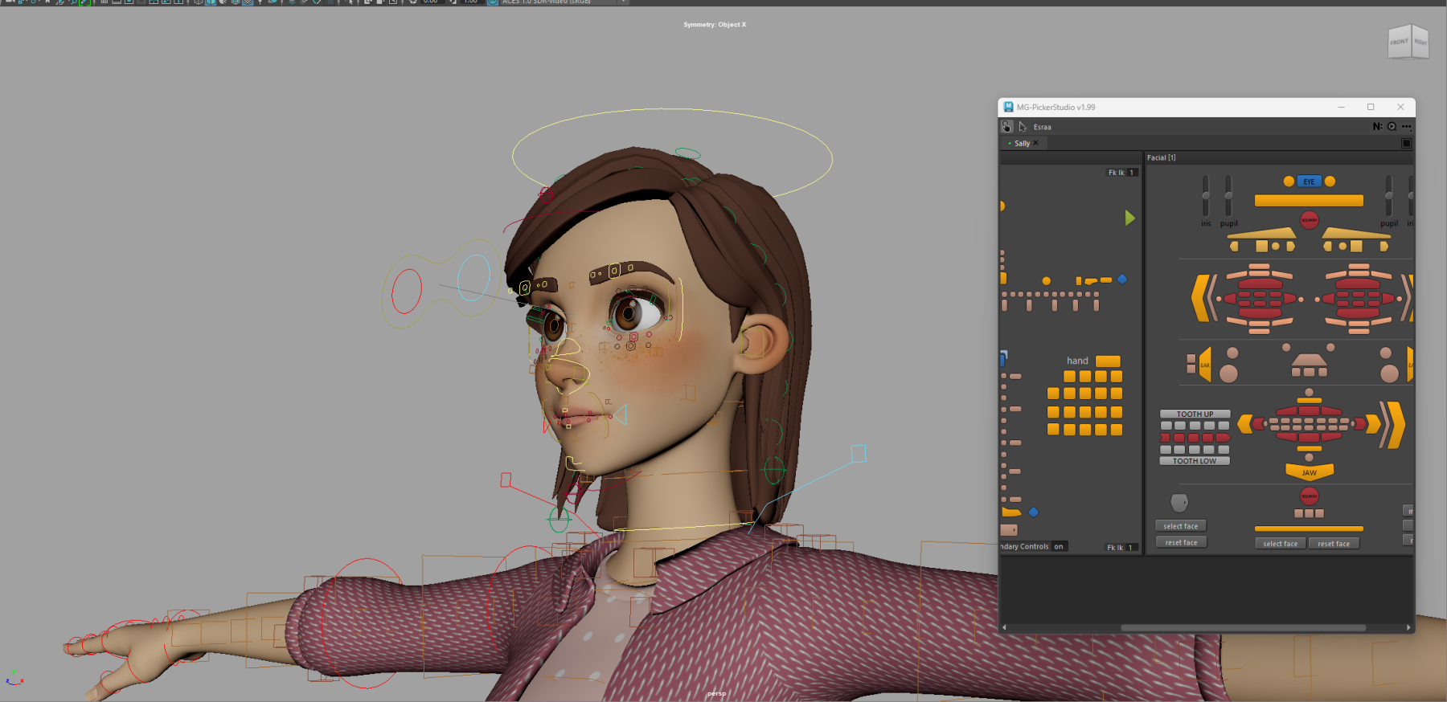Click the horizontal scrollbar of the picker

pyautogui.click(x=1243, y=627)
